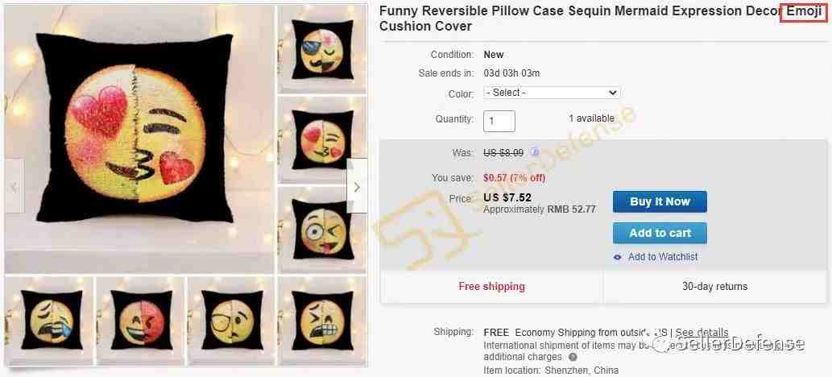This screenshot has width=832, height=377.
Task: Click the previous image arrow on gallery
Action: [14, 186]
